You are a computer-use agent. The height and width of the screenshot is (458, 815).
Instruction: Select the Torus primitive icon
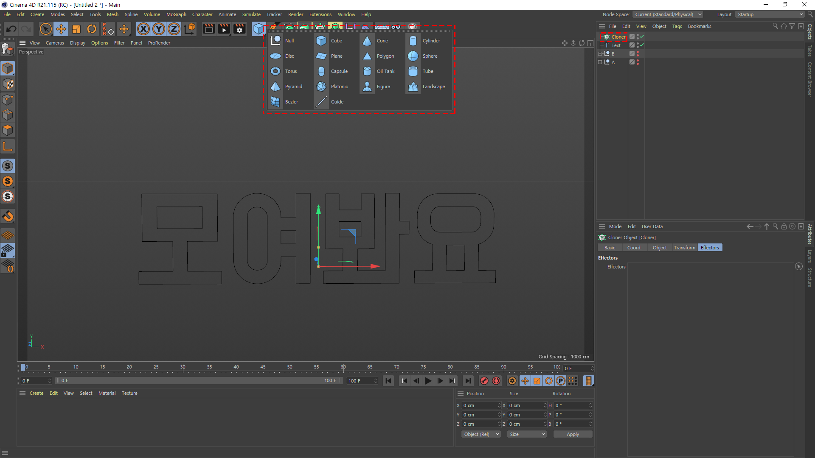point(275,71)
